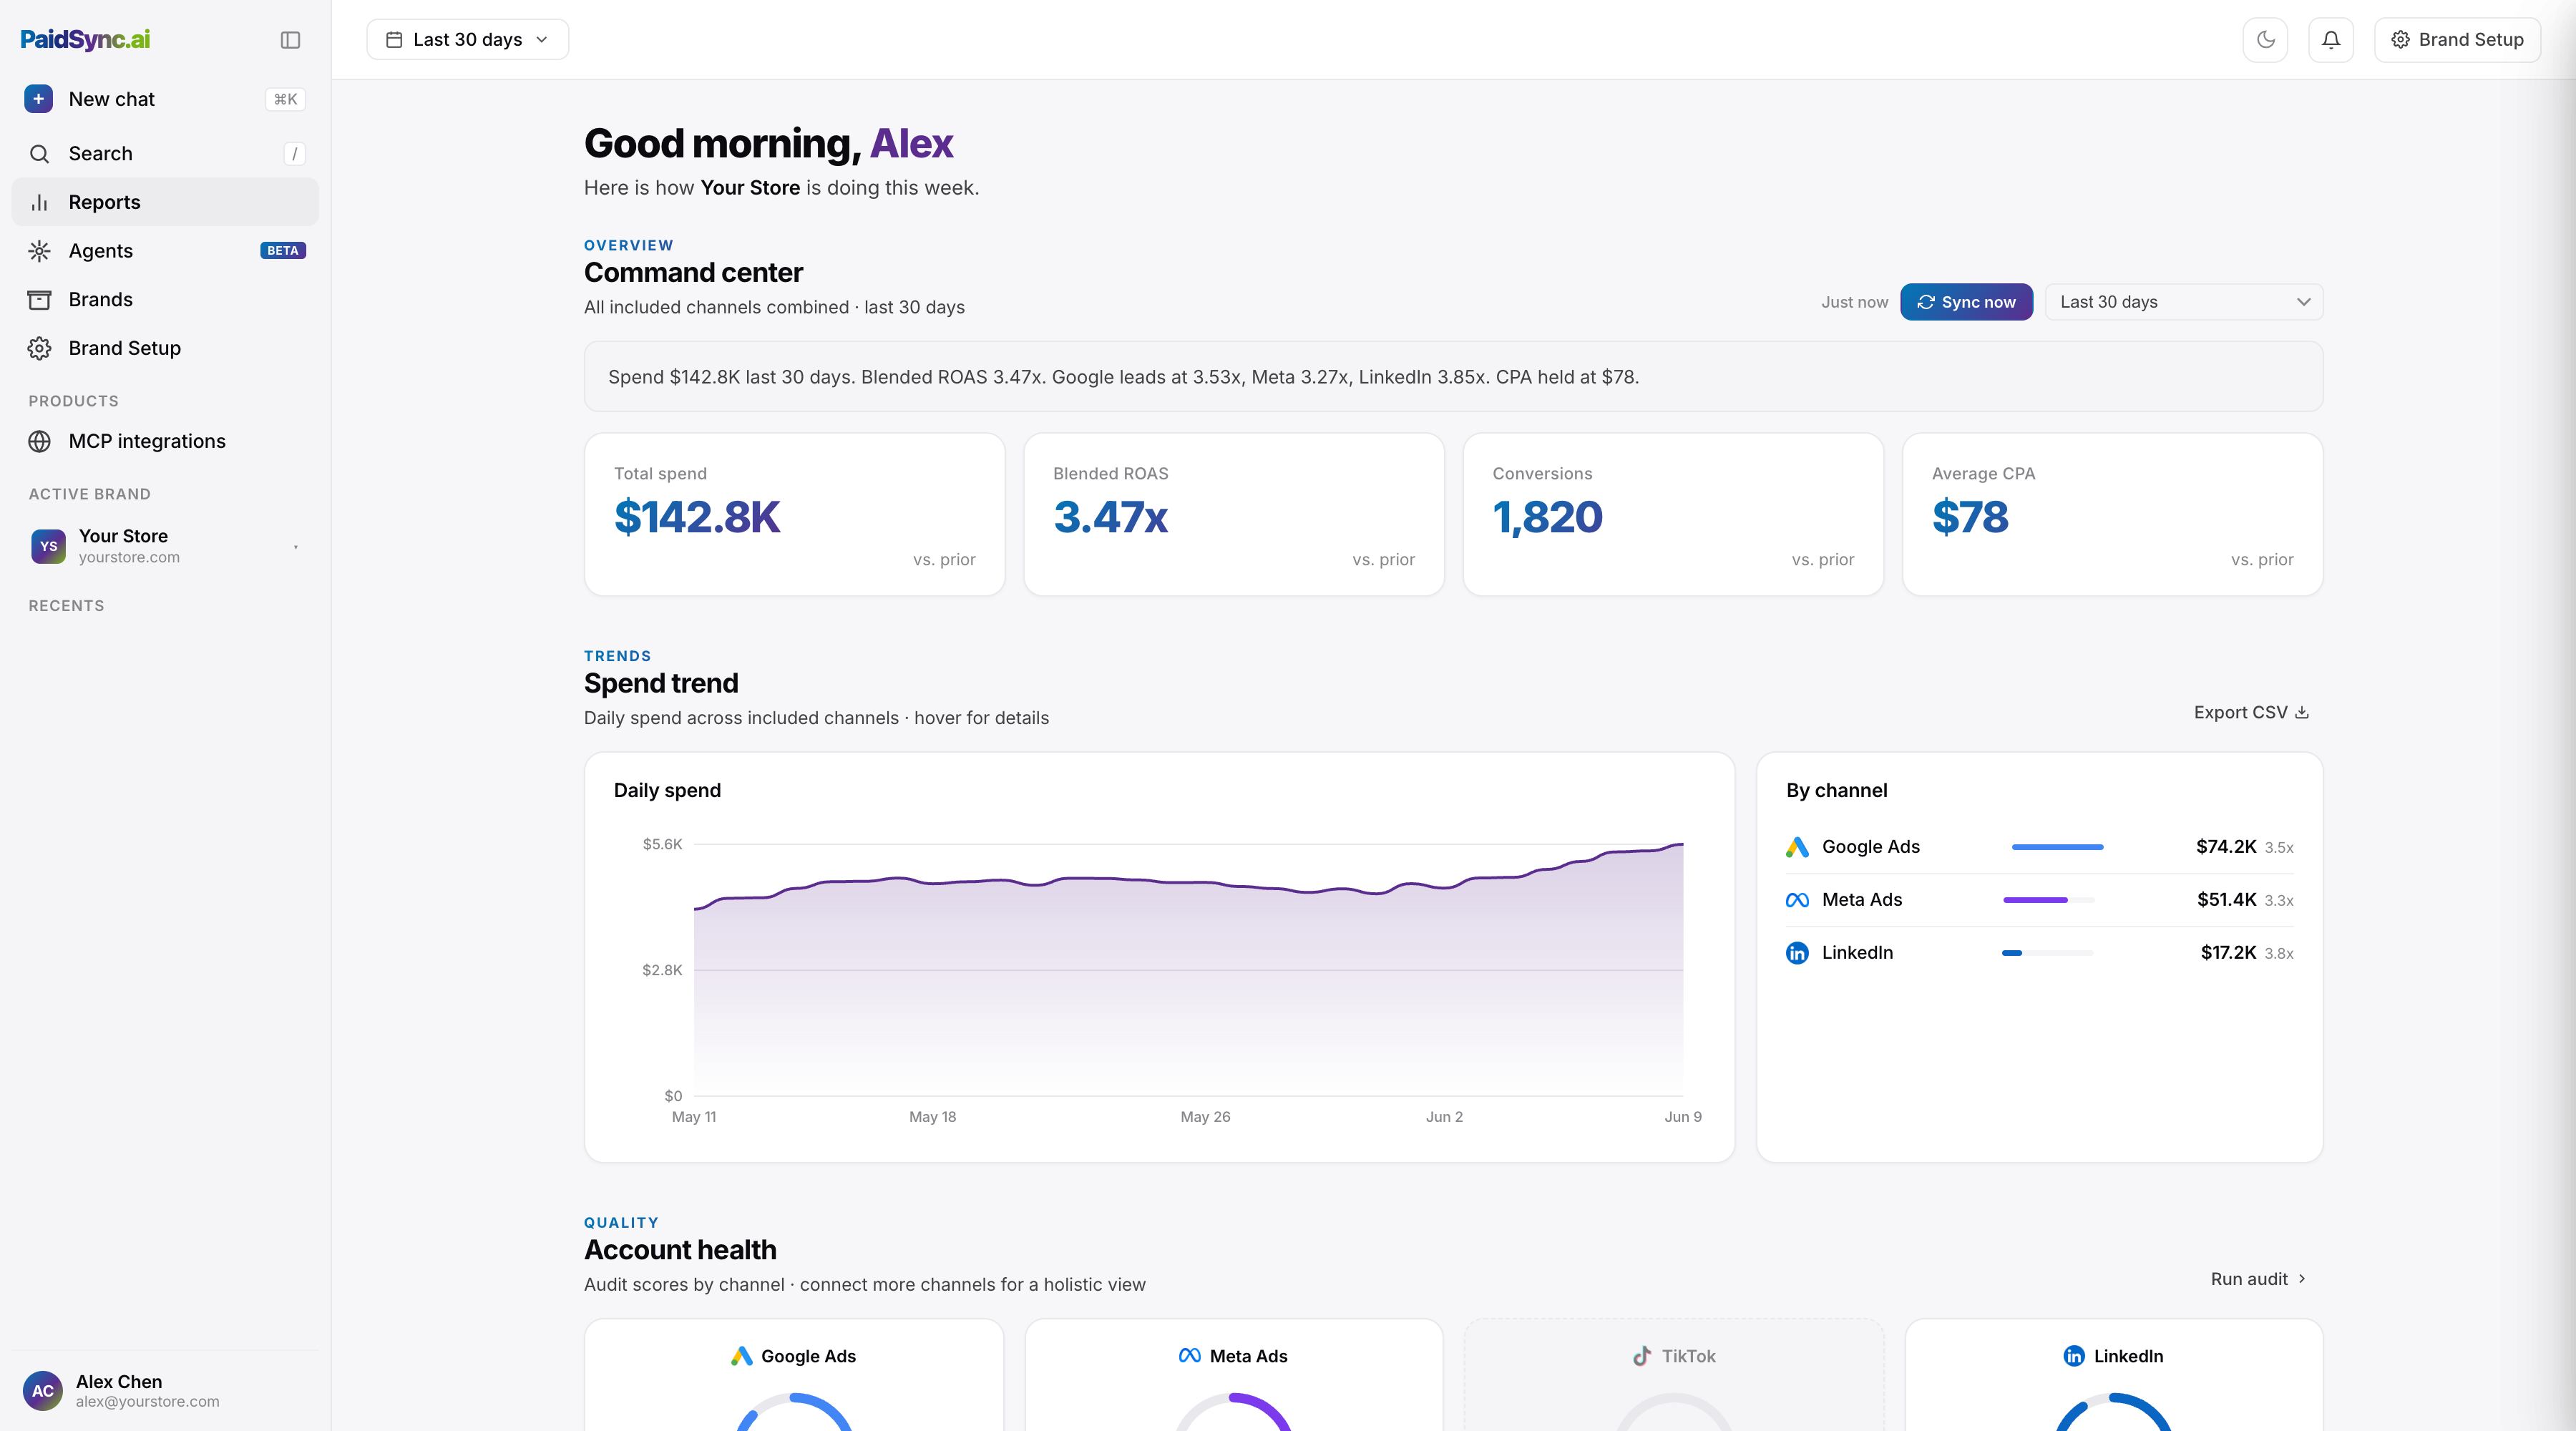Click the LinkedIn logo in Account health
Image resolution: width=2576 pixels, height=1431 pixels.
pos(2074,1356)
